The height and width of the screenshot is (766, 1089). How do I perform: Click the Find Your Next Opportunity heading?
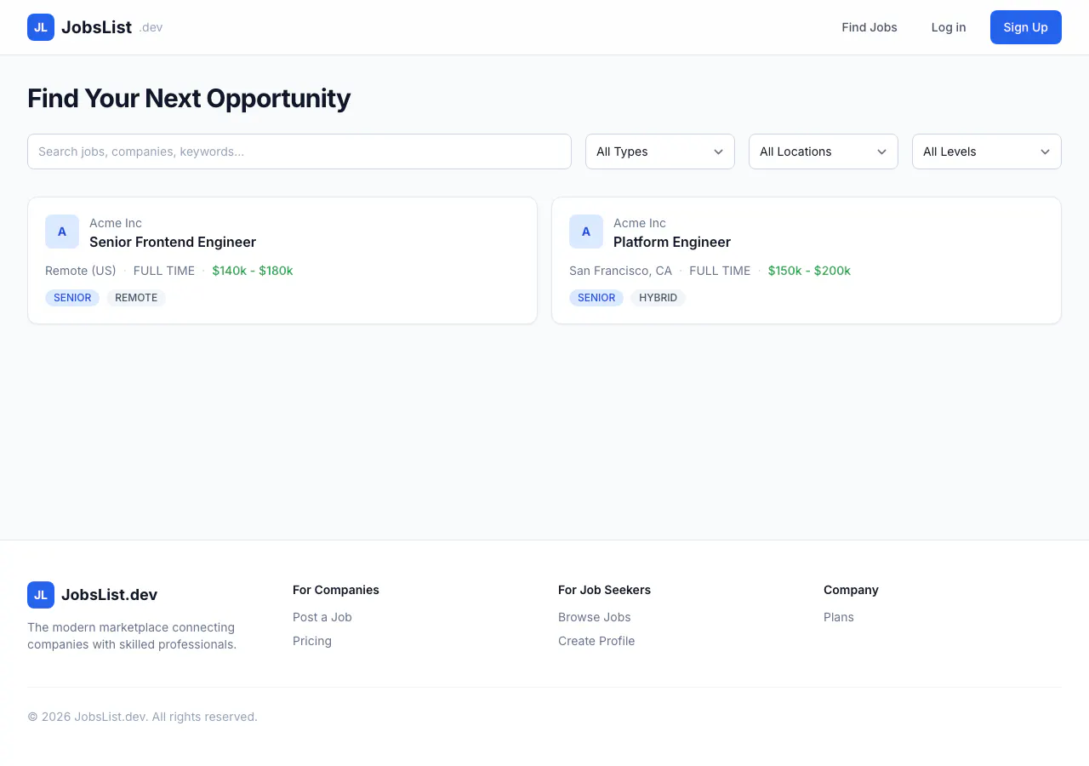click(x=189, y=99)
